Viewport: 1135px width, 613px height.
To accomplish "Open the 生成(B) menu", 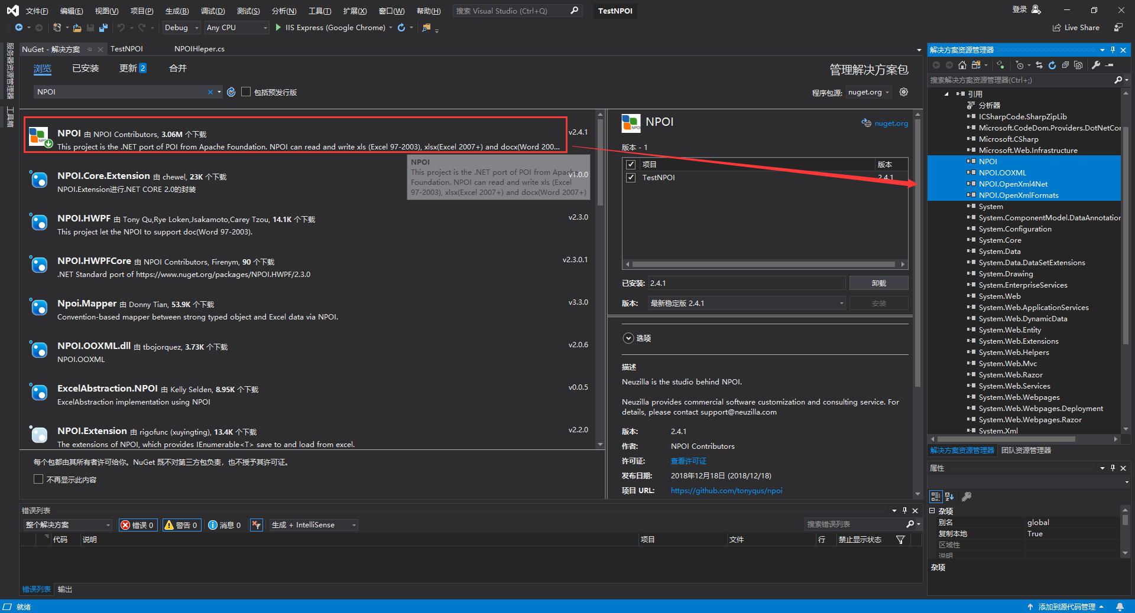I will pyautogui.click(x=177, y=11).
